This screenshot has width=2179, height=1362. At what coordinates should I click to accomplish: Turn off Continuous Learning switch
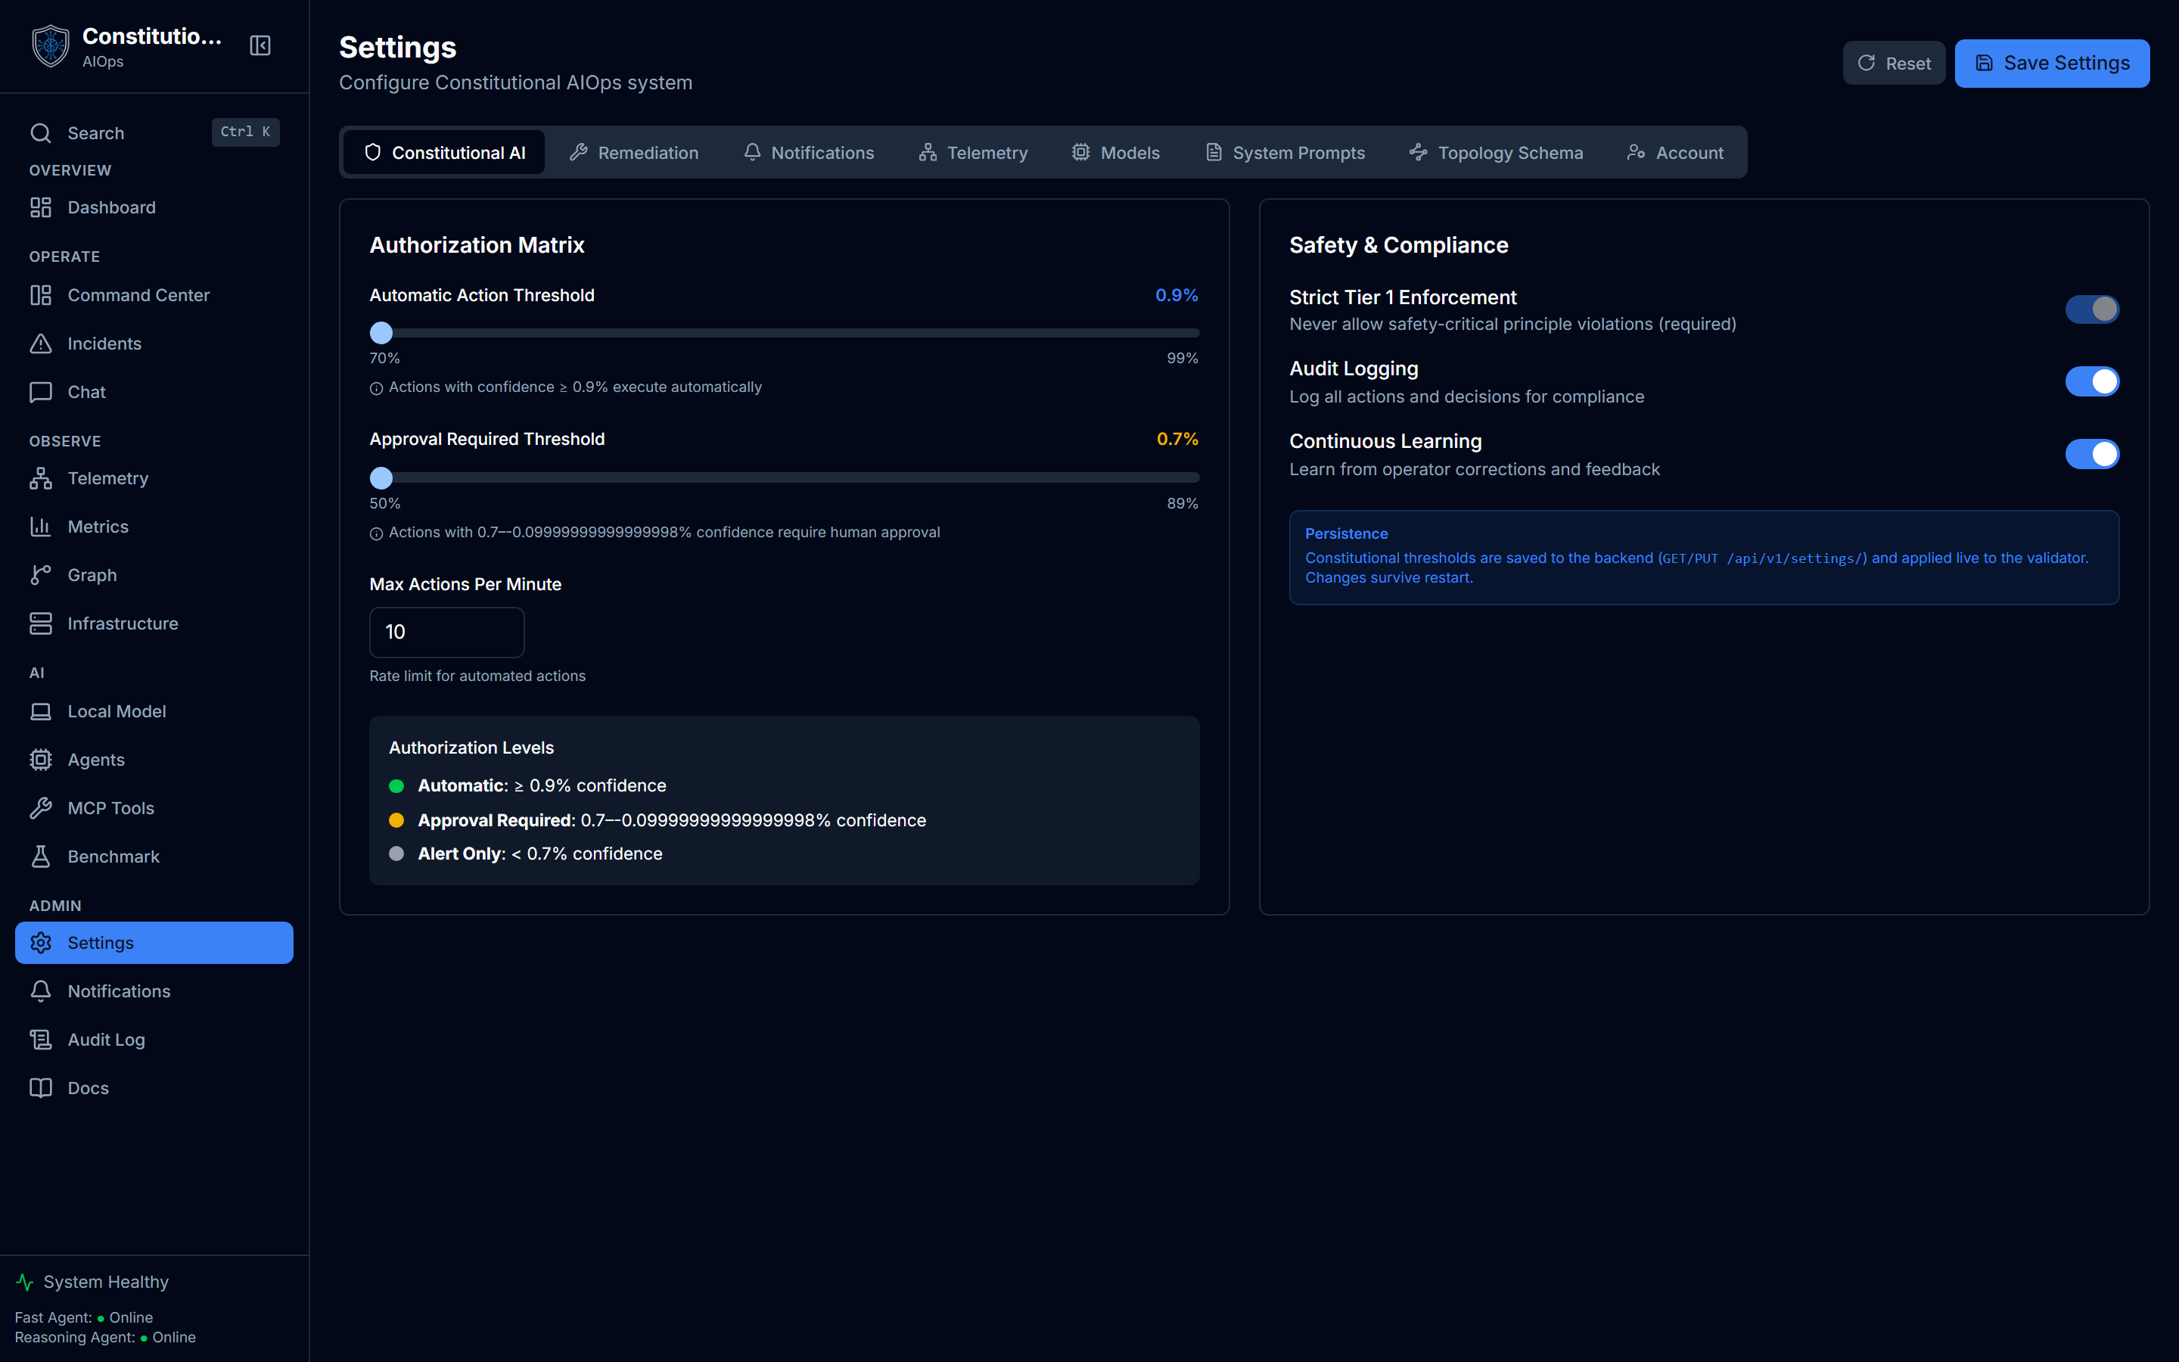pos(2092,454)
